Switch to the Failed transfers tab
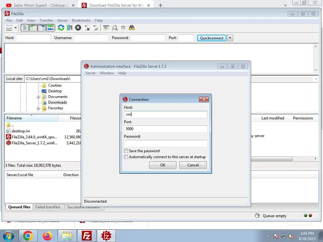Viewport: 323px width, 242px height. (48, 207)
